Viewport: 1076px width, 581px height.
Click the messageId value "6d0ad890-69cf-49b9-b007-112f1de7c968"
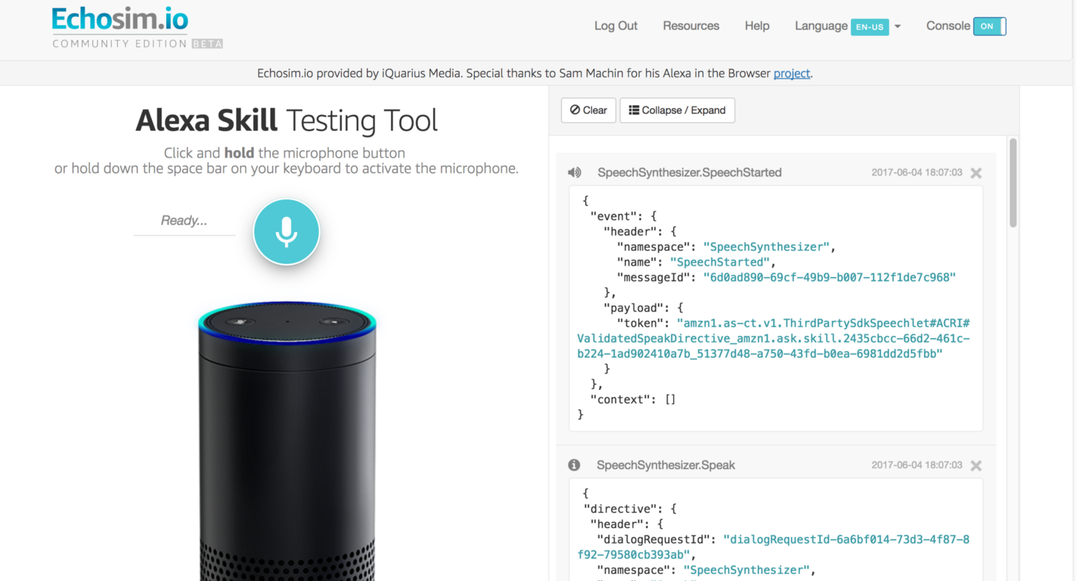829,277
